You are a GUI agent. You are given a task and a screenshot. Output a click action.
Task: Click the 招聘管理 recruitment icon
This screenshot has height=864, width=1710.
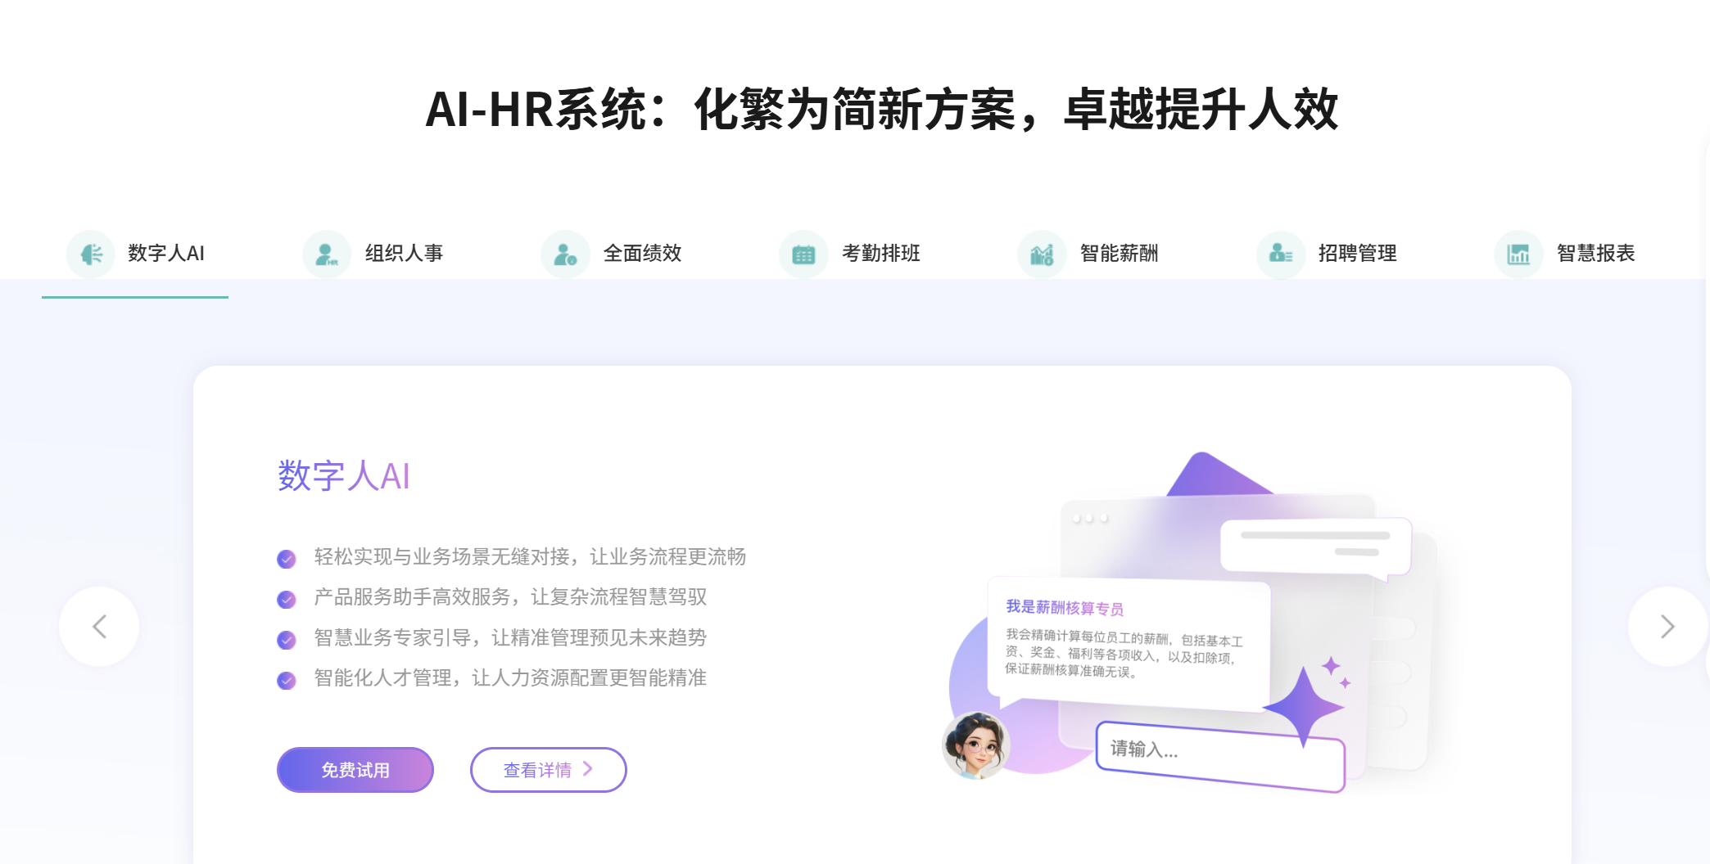[x=1280, y=254]
